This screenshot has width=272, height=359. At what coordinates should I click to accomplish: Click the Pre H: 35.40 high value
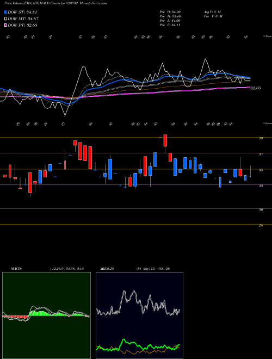coord(170,16)
